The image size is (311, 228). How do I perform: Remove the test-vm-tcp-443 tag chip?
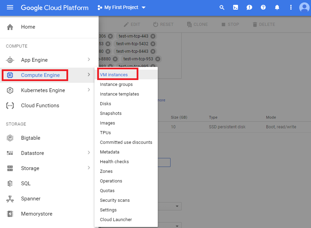(153, 36)
